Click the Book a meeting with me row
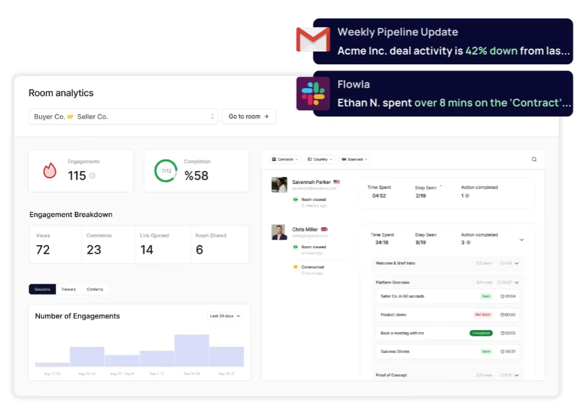Screen dimensions: 574x405 click(x=448, y=333)
